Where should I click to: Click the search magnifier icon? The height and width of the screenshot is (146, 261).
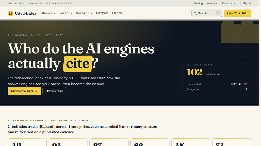click(195, 14)
